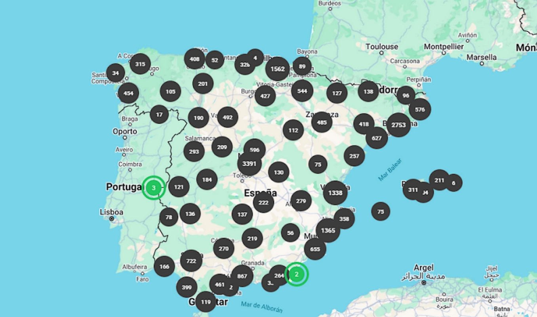
Task: Select the 576 cluster on the Costa Brava
Action: click(420, 110)
